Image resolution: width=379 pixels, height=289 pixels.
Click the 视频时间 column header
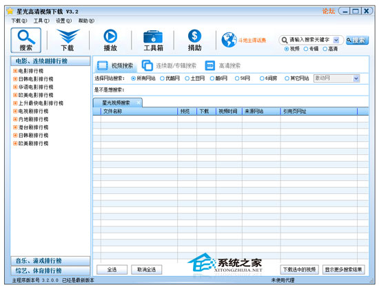pos(229,111)
